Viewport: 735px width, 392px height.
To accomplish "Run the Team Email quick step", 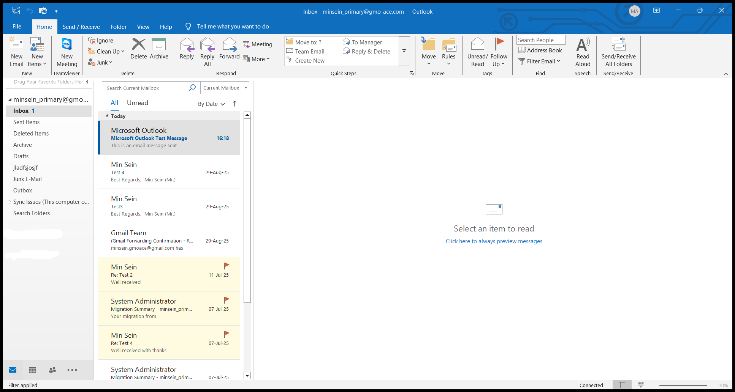I will tap(306, 51).
